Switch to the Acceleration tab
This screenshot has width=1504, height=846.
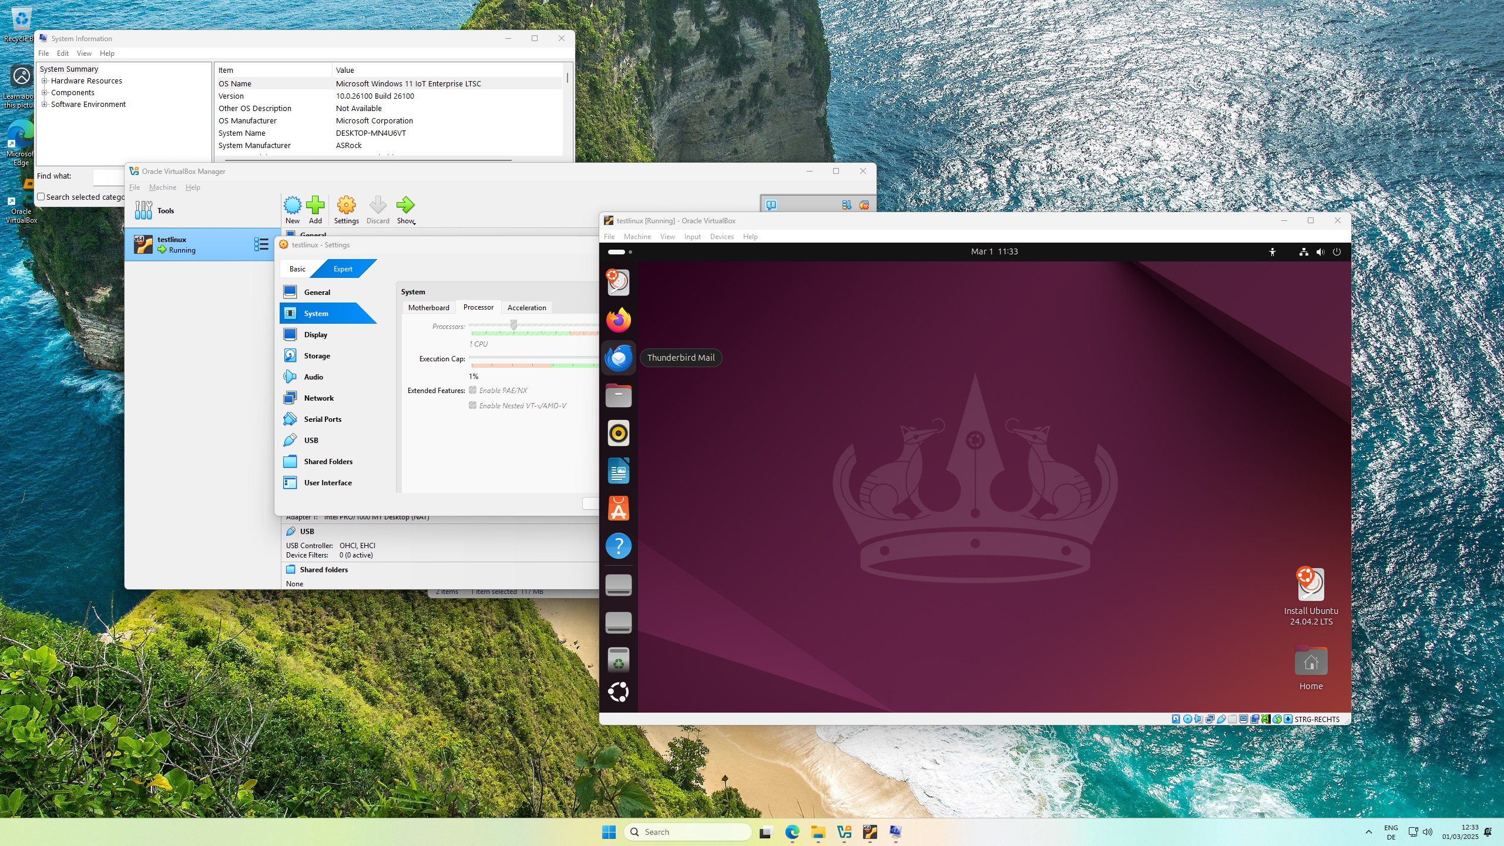pyautogui.click(x=526, y=308)
